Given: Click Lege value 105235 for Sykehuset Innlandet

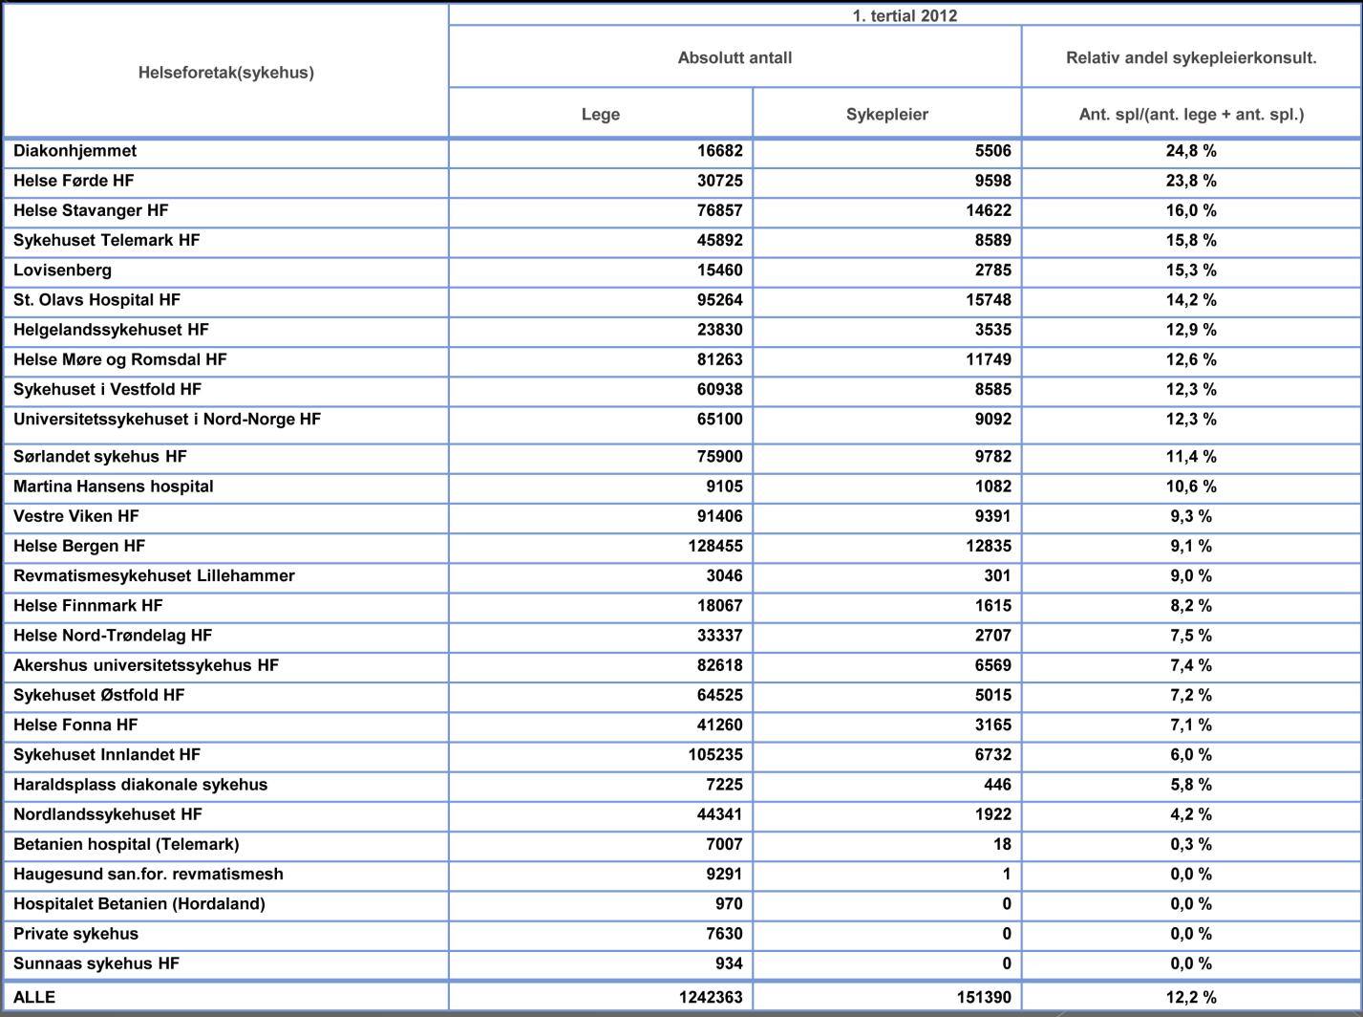Looking at the screenshot, I should pos(715,754).
